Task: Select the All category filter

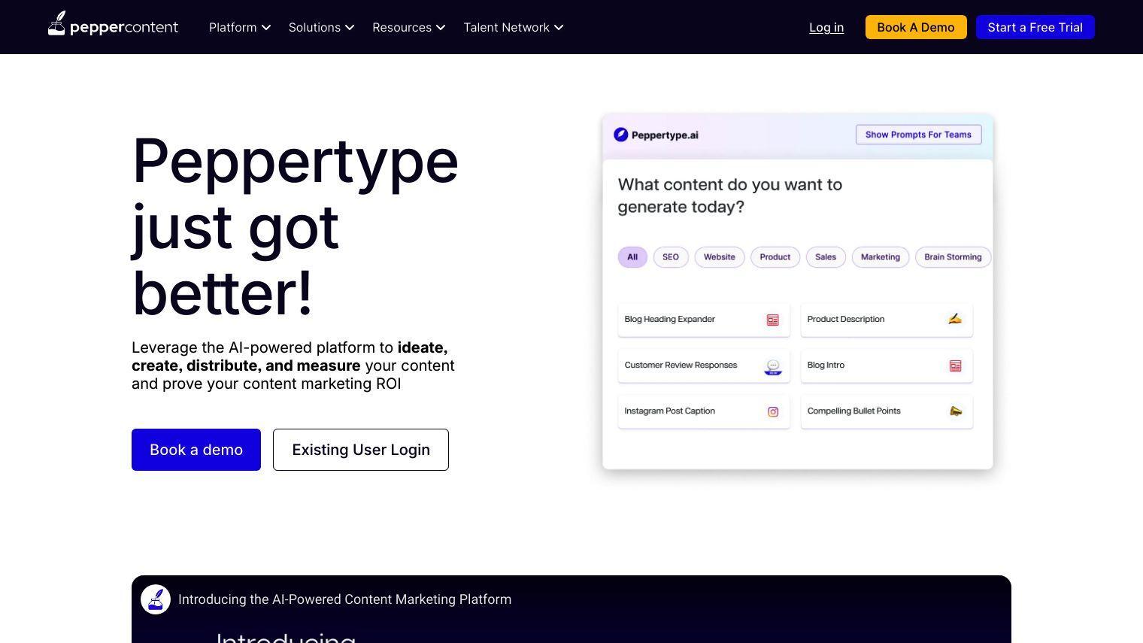Action: tap(632, 257)
